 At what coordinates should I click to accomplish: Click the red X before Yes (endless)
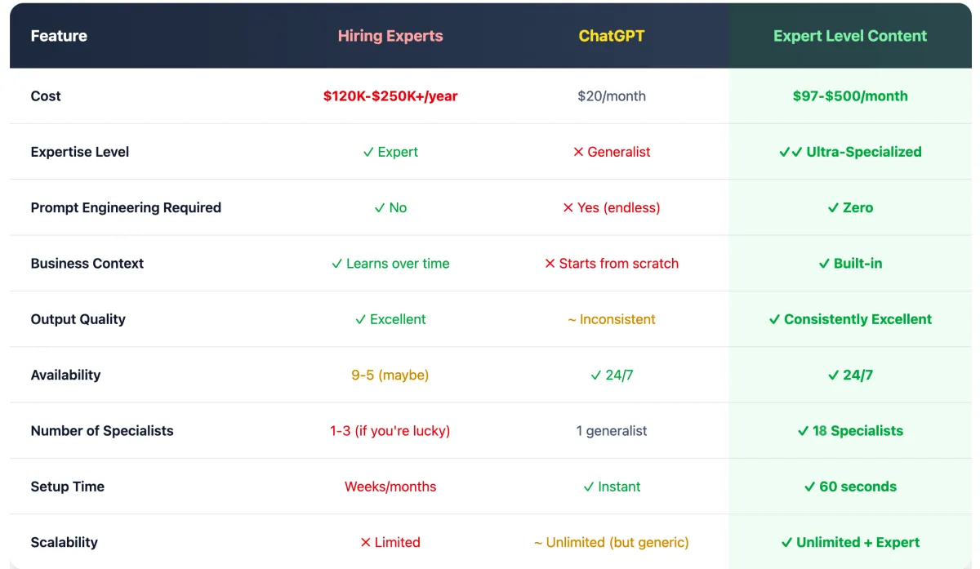568,207
